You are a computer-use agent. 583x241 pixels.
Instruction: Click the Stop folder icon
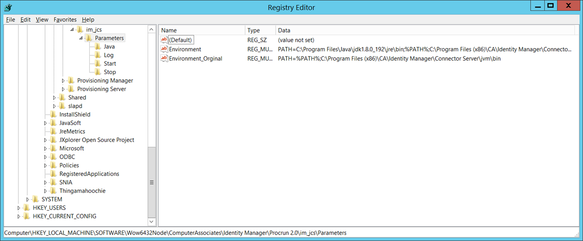[97, 72]
